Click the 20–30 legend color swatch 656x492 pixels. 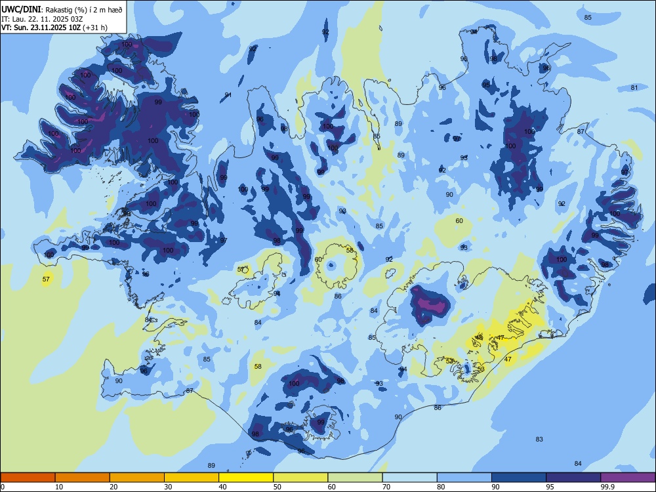tap(137, 478)
